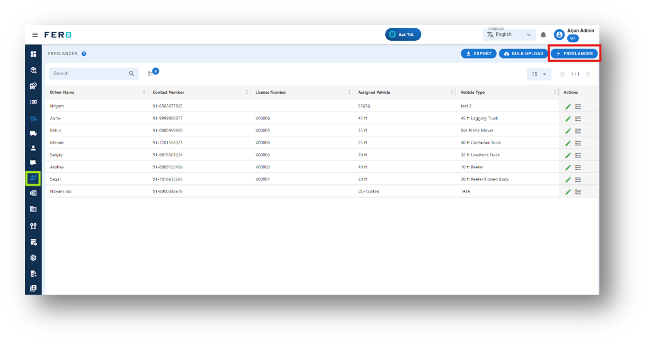Open the list details icon for Nityam rao
Image resolution: width=652 pixels, height=345 pixels.
click(x=578, y=192)
